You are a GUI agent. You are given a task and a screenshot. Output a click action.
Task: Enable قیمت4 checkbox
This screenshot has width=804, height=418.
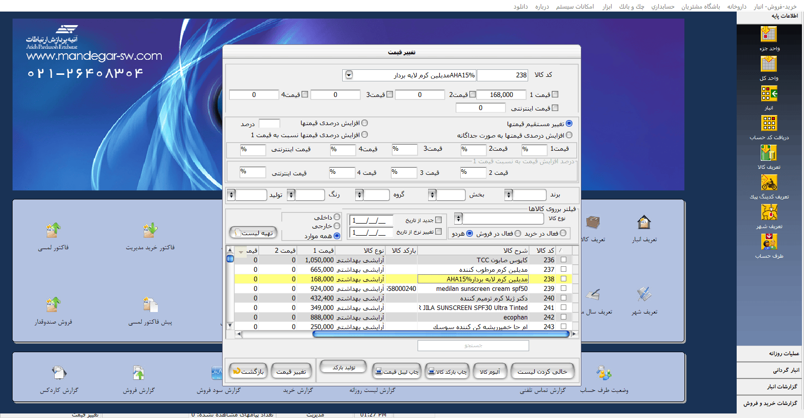[305, 94]
